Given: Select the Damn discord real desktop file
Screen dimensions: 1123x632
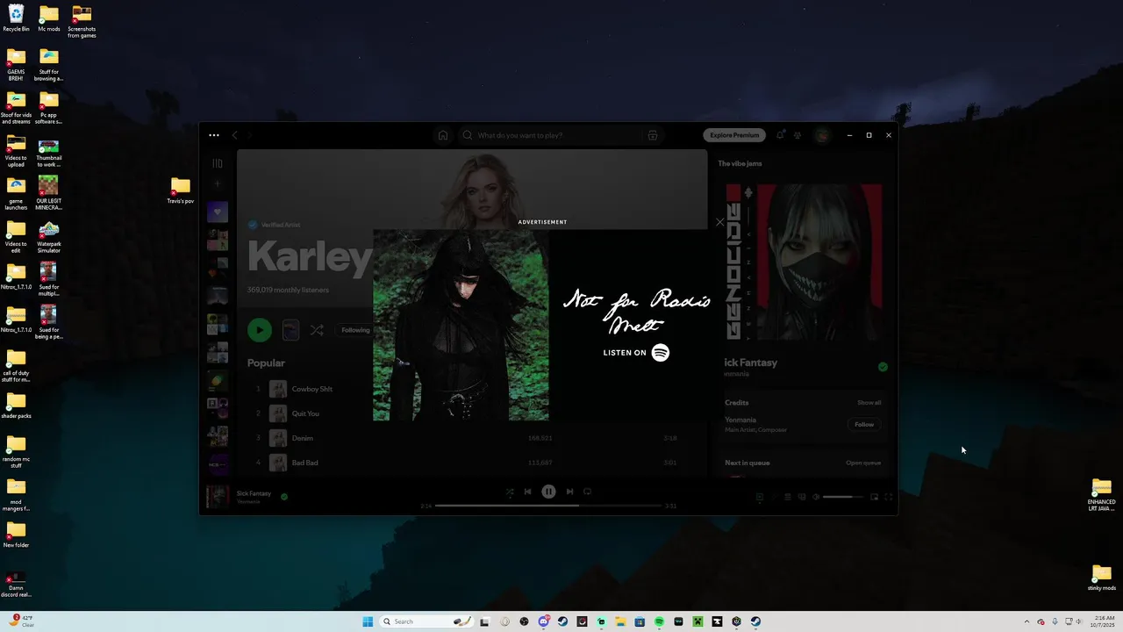Looking at the screenshot, I should pos(16,585).
